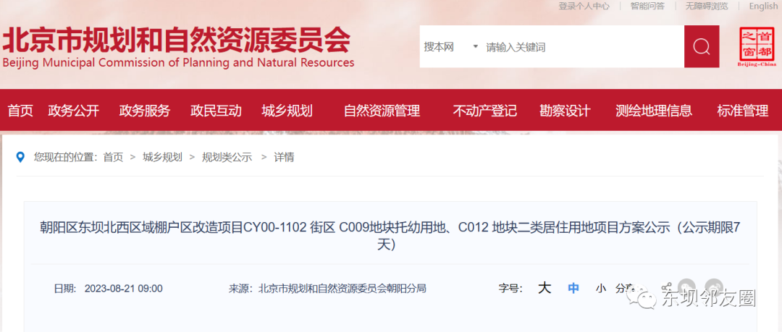782x332 pixels.
Task: Click the last gray circular share icon
Action: click(714, 287)
